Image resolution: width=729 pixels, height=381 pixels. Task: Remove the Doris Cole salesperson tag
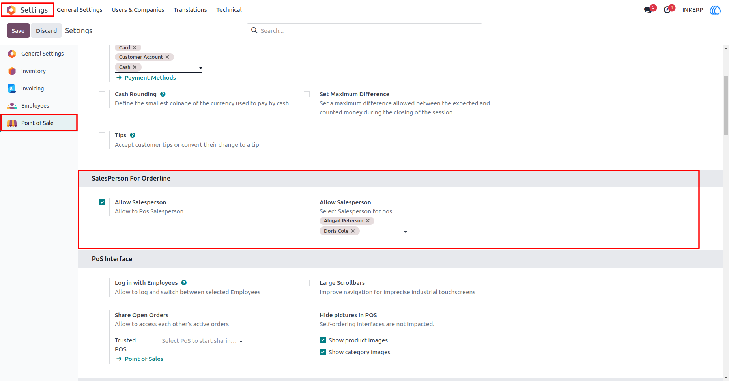pyautogui.click(x=353, y=231)
